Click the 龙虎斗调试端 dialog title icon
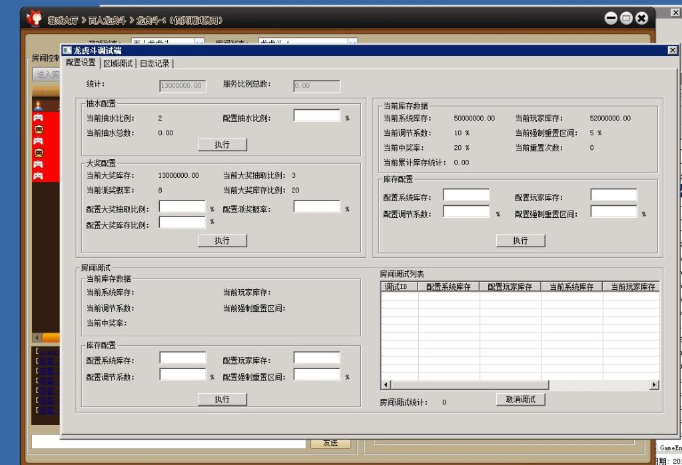The height and width of the screenshot is (465, 682). coord(67,51)
